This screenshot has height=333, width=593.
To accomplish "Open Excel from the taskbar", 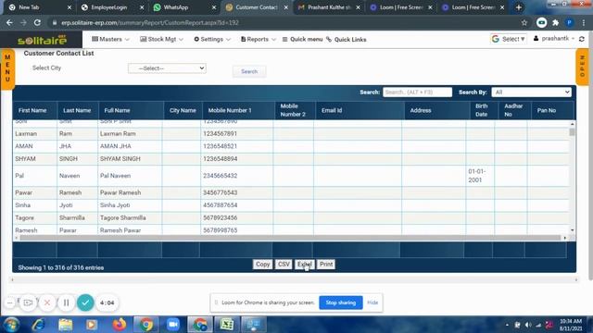I will (x=226, y=325).
